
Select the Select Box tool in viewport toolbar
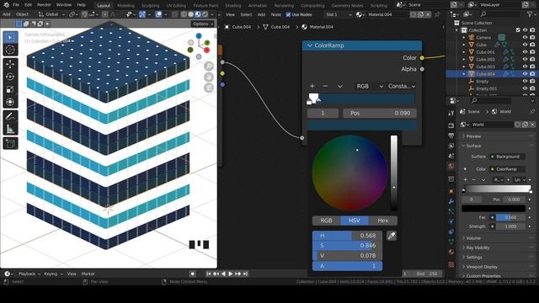[x=10, y=37]
